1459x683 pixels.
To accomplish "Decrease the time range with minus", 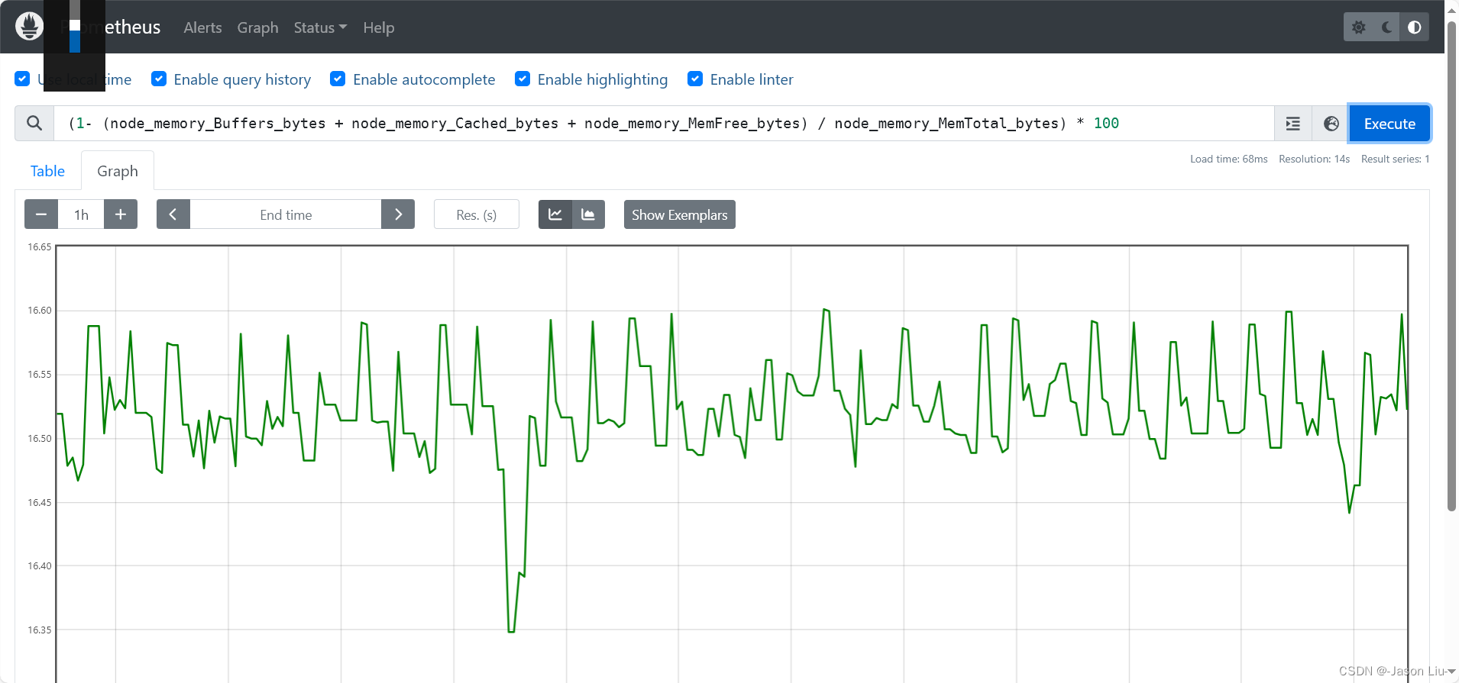I will coord(41,214).
